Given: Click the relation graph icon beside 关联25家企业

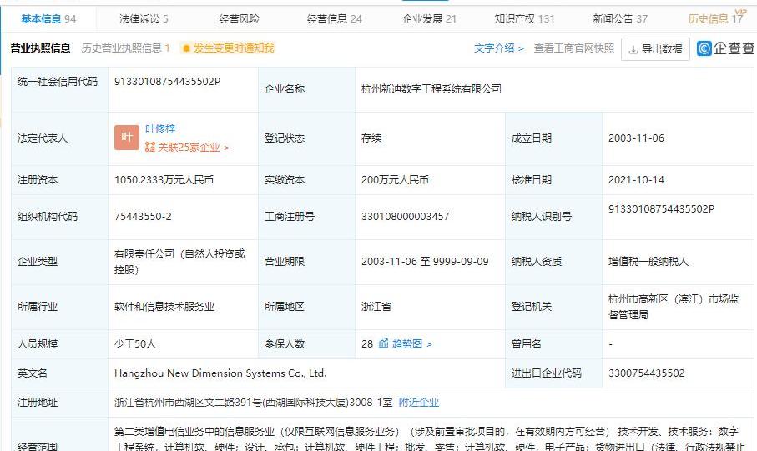Looking at the screenshot, I should pos(150,147).
